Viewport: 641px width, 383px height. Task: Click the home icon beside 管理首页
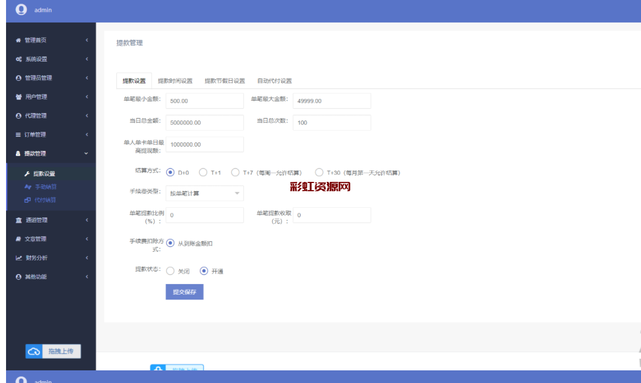pyautogui.click(x=18, y=40)
